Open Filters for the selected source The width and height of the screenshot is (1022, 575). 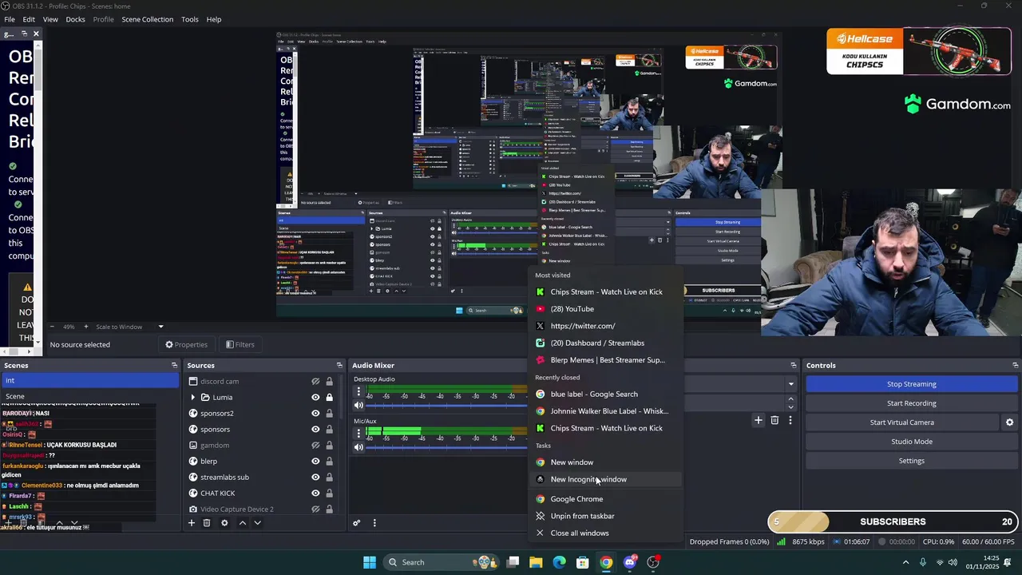[x=240, y=345]
